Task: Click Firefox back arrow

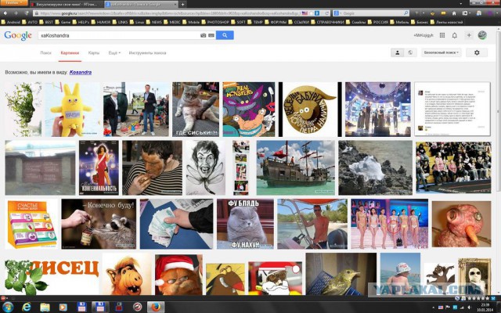Action: coord(5,13)
